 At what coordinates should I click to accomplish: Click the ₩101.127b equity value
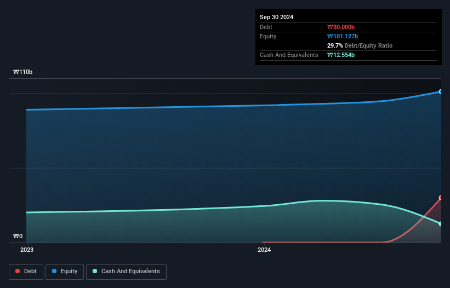[x=343, y=36]
